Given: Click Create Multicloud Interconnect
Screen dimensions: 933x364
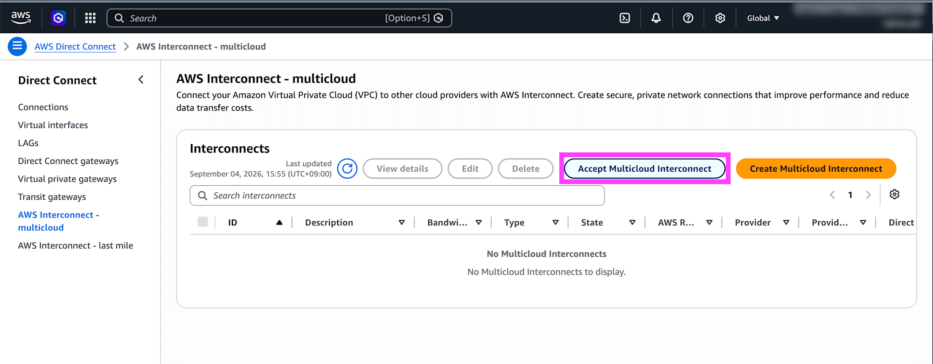Looking at the screenshot, I should [816, 168].
